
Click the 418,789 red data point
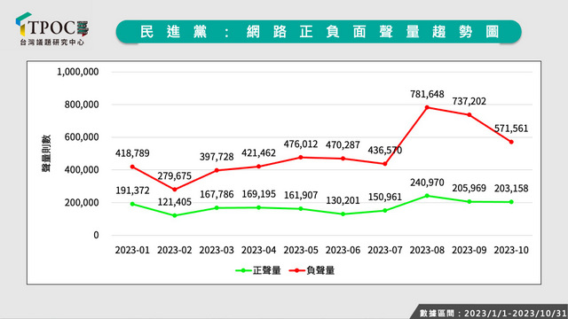132,167
